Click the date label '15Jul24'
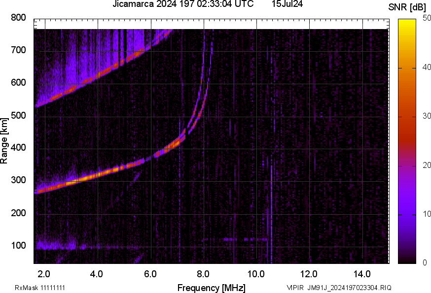The image size is (431, 293). [x=287, y=4]
